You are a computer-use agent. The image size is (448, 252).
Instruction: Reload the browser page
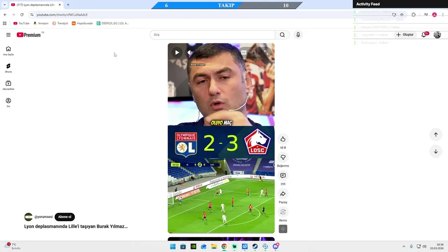22,15
